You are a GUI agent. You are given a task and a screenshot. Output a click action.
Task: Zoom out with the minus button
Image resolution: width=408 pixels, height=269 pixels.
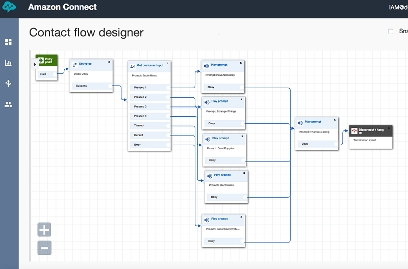pos(44,248)
